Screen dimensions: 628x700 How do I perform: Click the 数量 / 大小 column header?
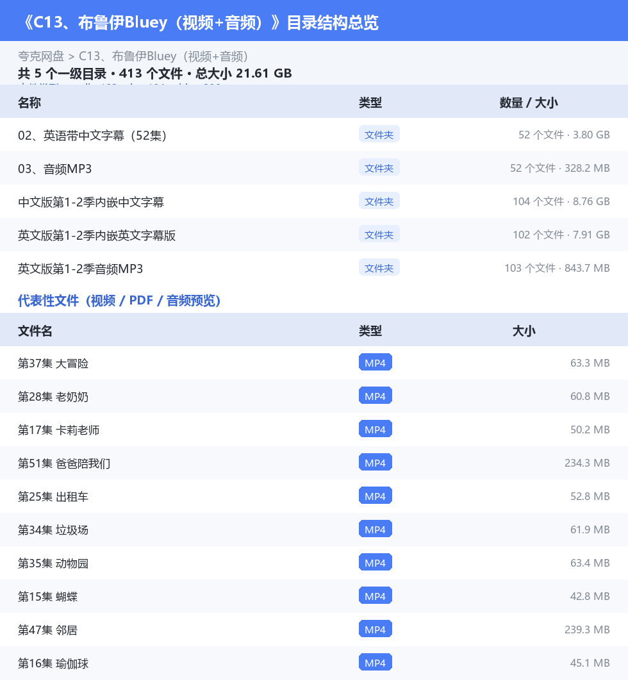[529, 103]
